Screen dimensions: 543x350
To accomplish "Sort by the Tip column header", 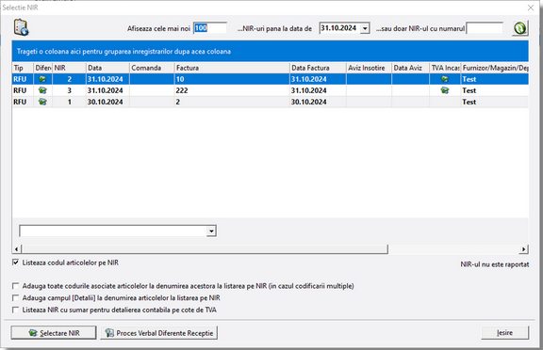I will click(23, 68).
